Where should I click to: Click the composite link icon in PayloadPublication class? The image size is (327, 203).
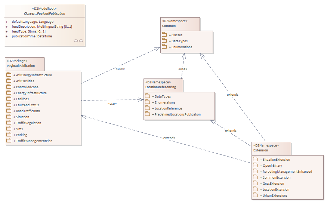78,41
